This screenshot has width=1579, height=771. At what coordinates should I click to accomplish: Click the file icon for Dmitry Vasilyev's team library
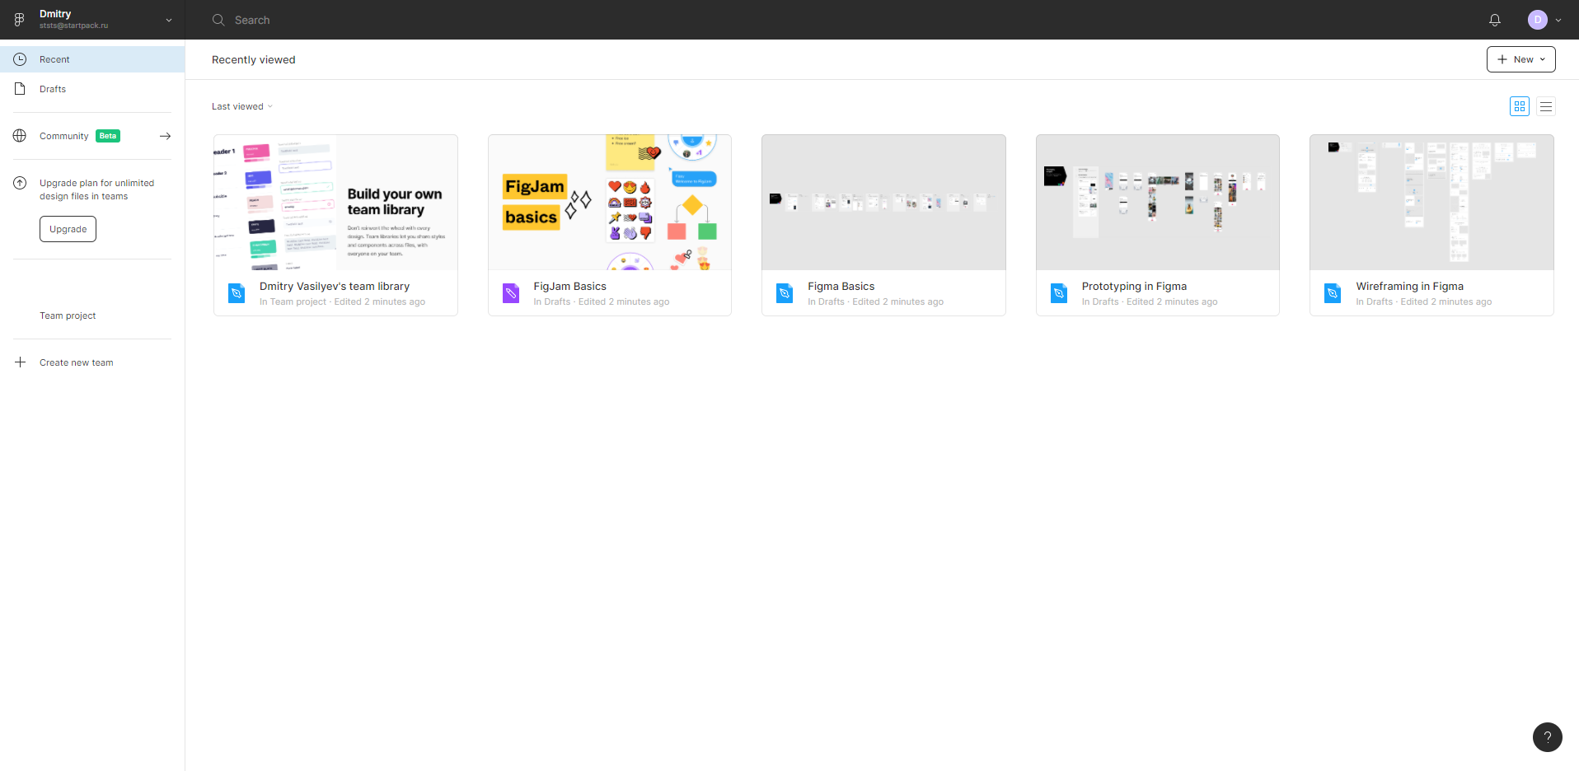tap(237, 293)
